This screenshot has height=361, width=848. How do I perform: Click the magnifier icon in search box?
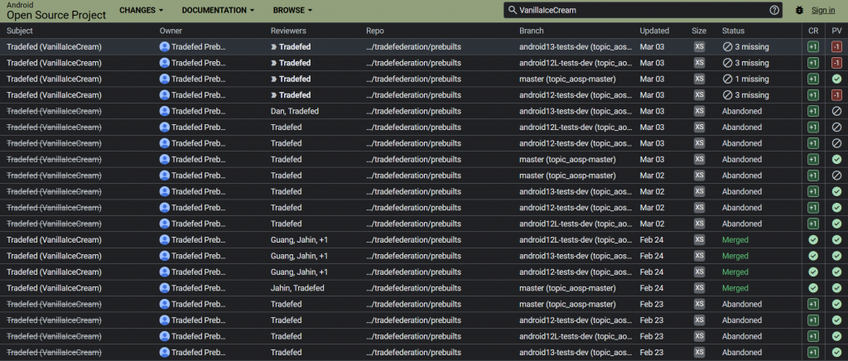pyautogui.click(x=513, y=10)
